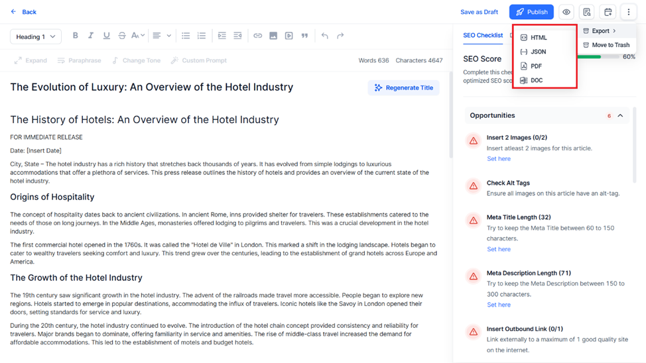Click Set here under Meta Title Length

click(x=499, y=250)
